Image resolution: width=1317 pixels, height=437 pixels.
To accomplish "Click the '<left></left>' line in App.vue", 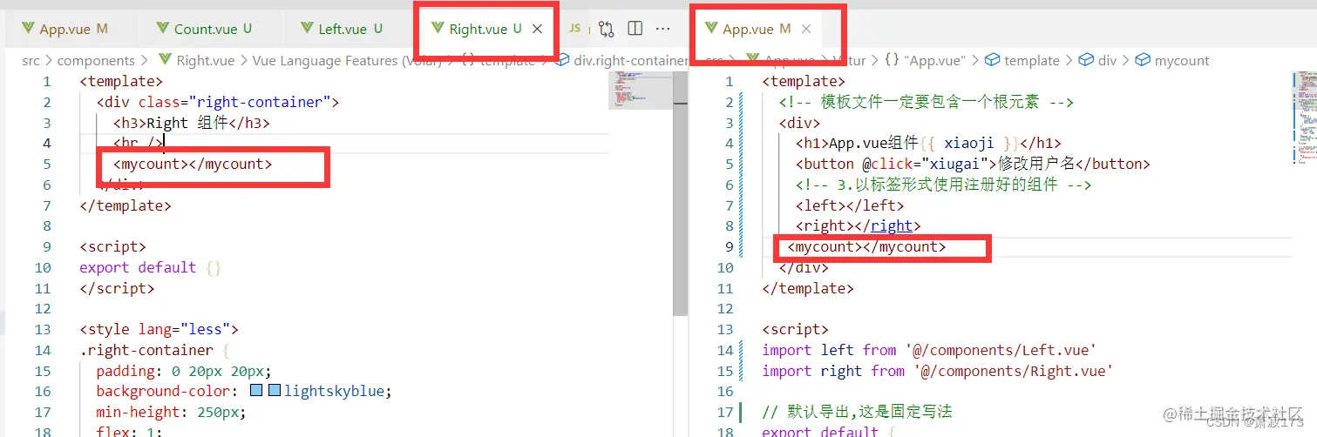I will [850, 205].
